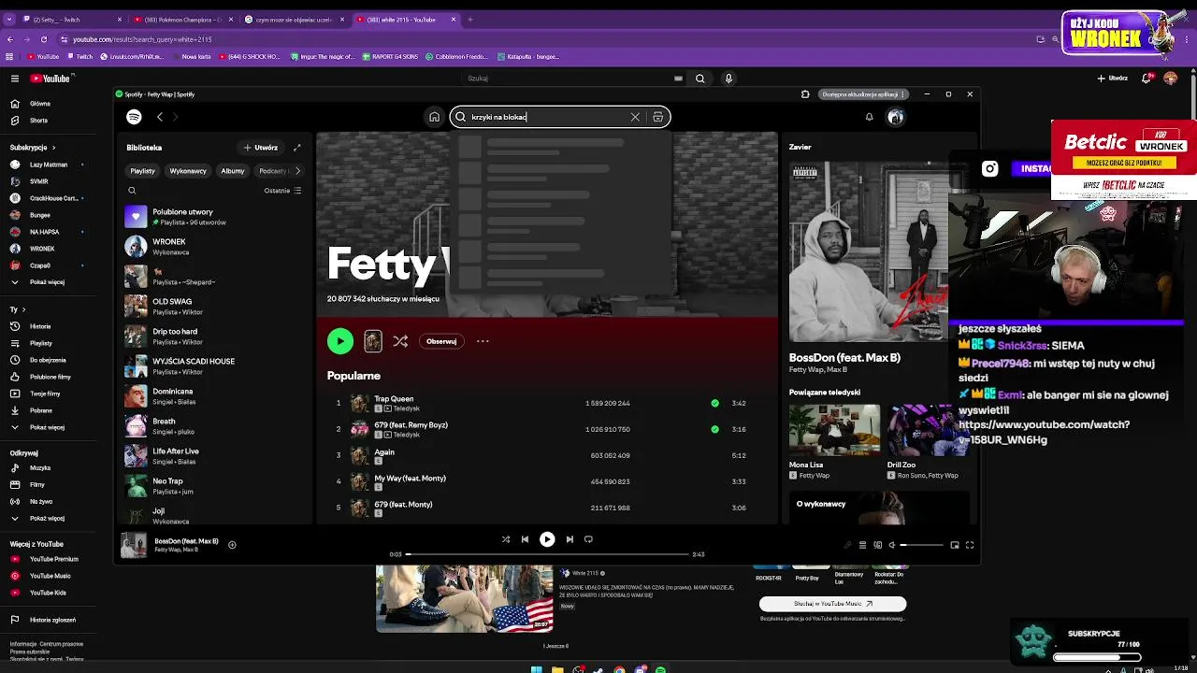
Task: Follow Fetty Wap with Obserwuj button
Action: (x=441, y=341)
